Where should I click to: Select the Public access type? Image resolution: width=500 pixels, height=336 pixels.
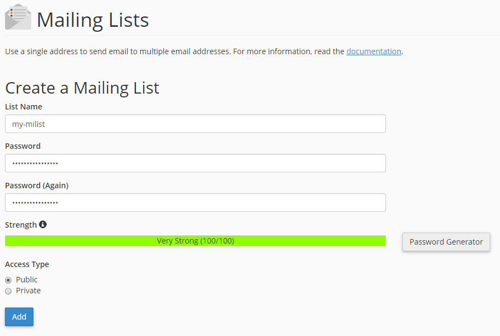click(x=8, y=280)
